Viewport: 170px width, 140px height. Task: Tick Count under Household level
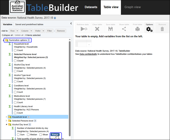pyautogui.click(x=15, y=50)
